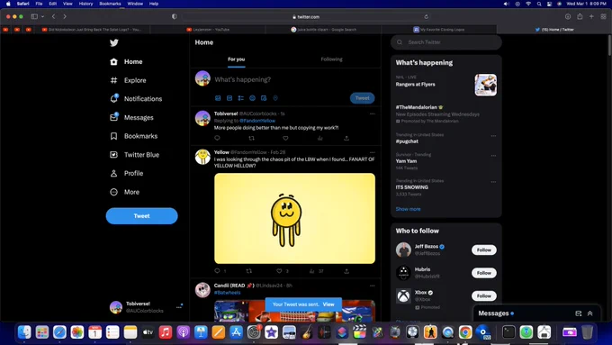The image size is (612, 345).
Task: Schedule tweet icon in composer
Action: pyautogui.click(x=264, y=98)
